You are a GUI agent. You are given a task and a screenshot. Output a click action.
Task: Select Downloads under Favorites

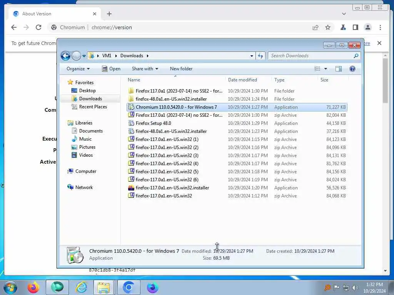[90, 99]
